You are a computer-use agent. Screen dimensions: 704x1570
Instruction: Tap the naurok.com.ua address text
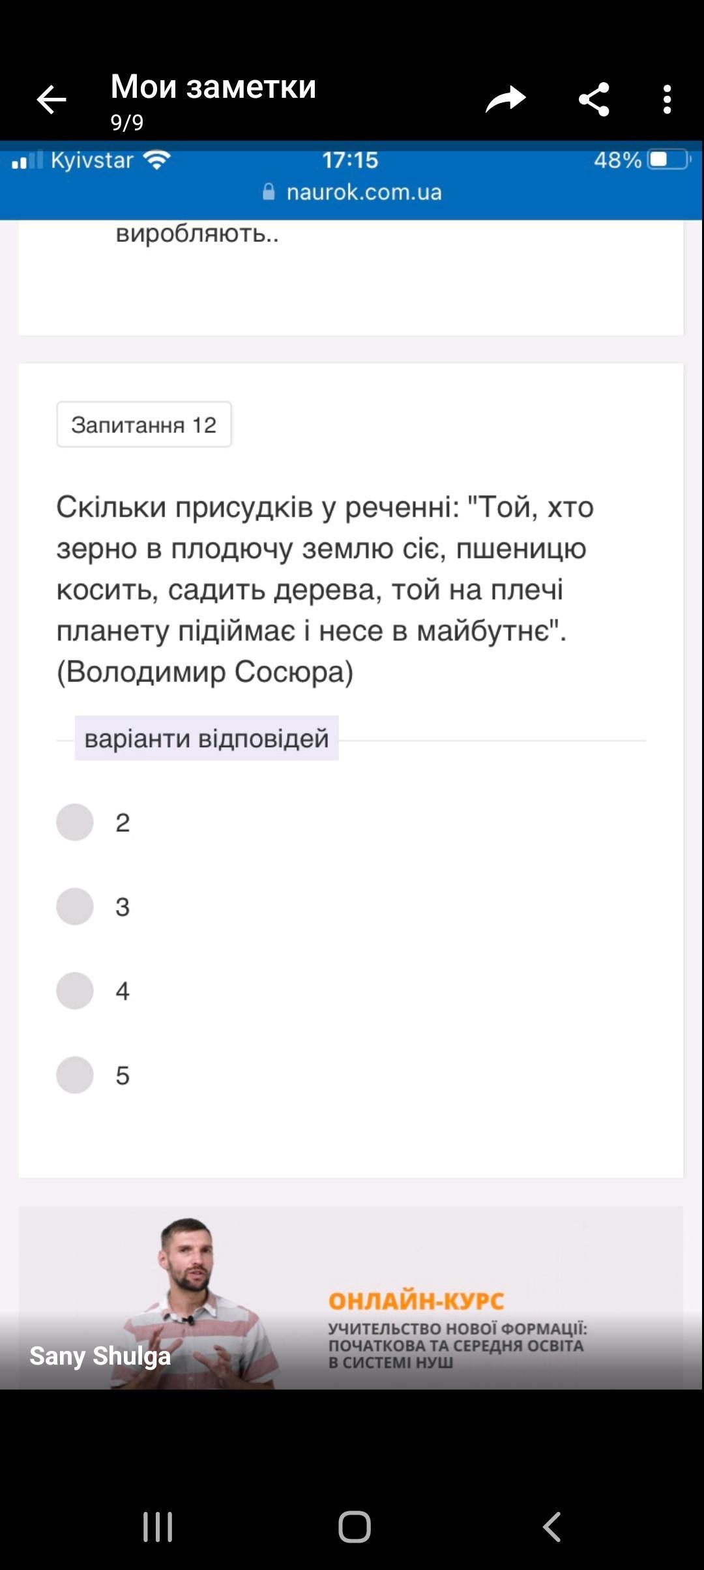click(x=364, y=192)
